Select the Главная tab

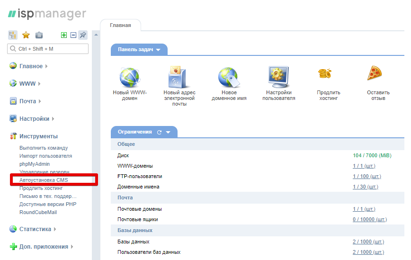pos(120,25)
